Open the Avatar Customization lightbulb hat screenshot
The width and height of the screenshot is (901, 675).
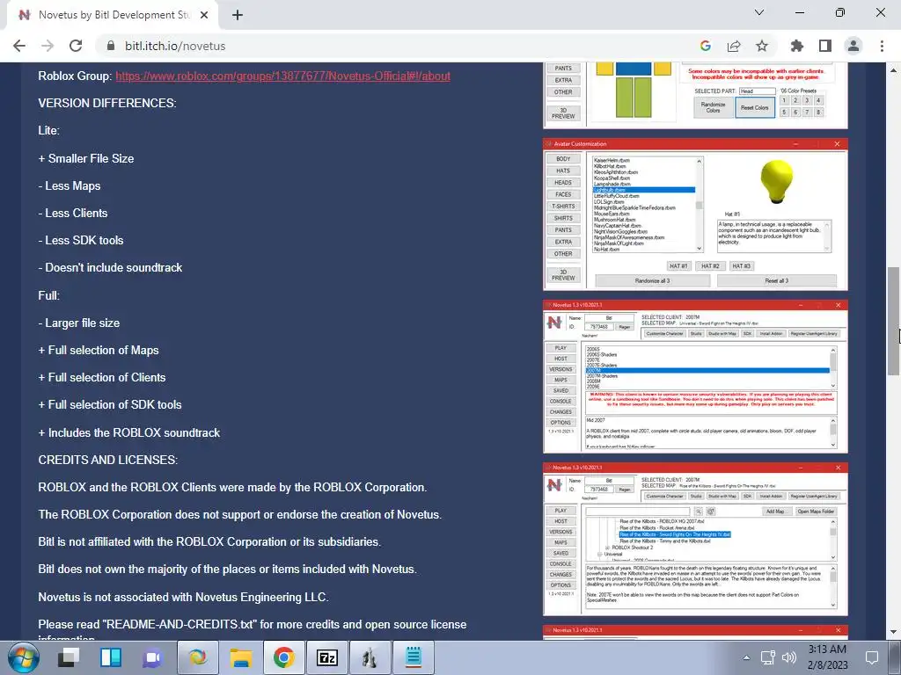click(695, 214)
